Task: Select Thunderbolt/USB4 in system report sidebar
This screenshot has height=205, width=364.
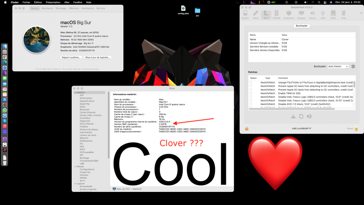Action: pos(89,161)
